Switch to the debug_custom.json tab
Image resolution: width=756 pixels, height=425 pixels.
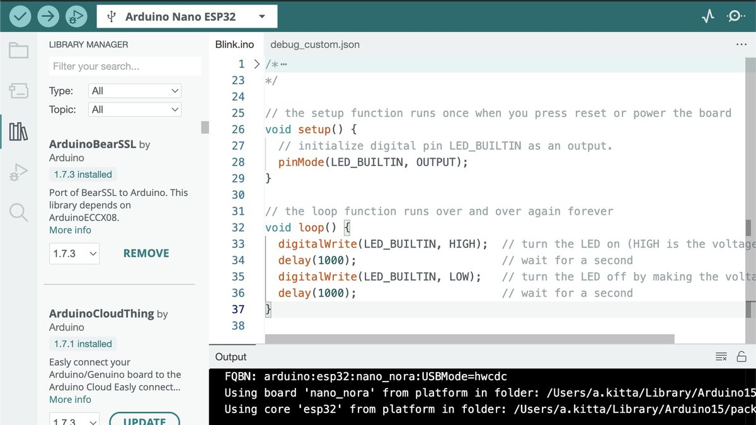click(315, 45)
